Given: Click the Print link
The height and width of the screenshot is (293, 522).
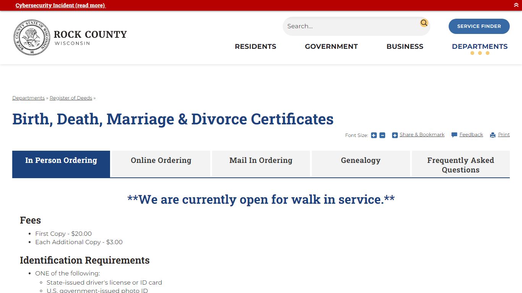Looking at the screenshot, I should (504, 135).
